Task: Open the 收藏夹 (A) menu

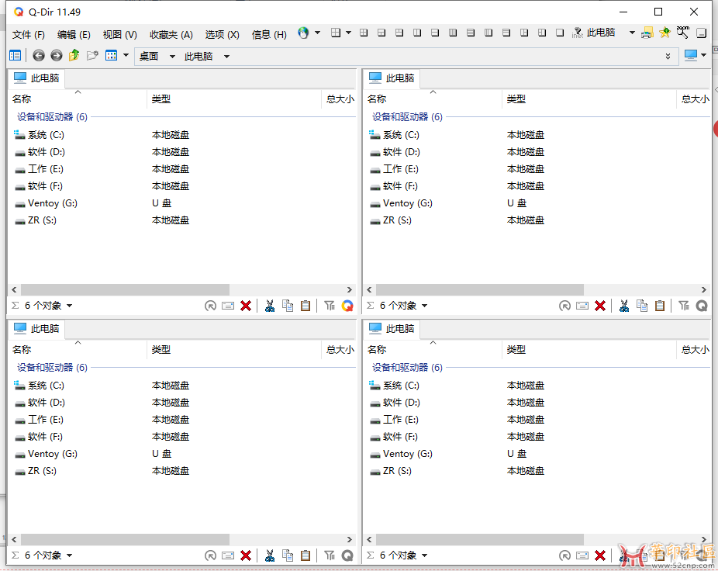Action: pyautogui.click(x=171, y=35)
